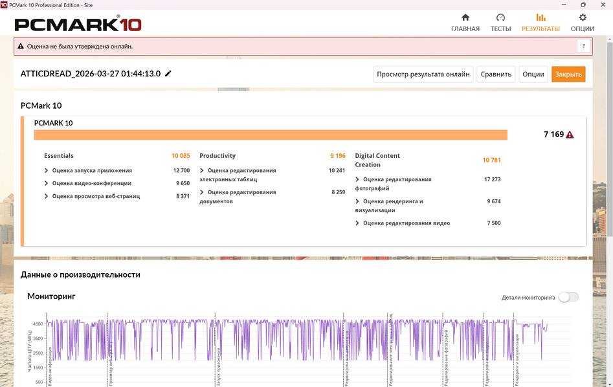Toggle the Детали мониторинга switch
613x387 pixels.
click(x=568, y=297)
